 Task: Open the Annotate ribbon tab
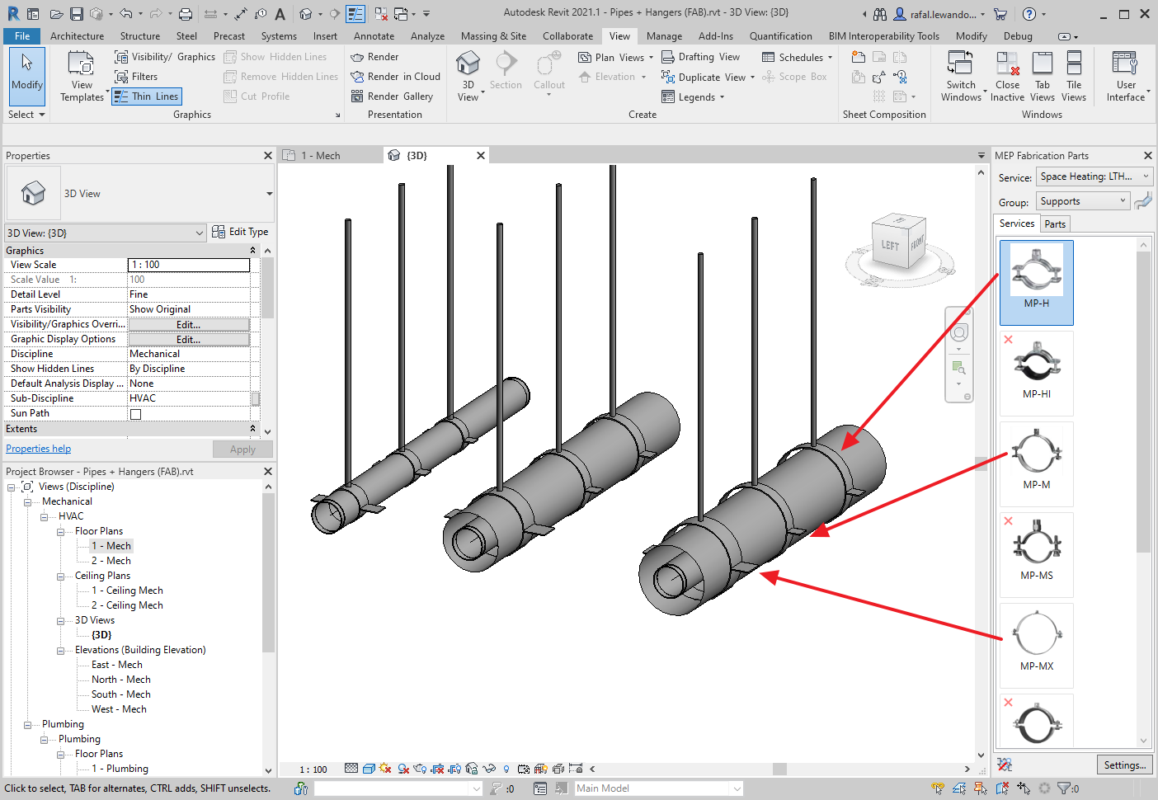(x=374, y=36)
